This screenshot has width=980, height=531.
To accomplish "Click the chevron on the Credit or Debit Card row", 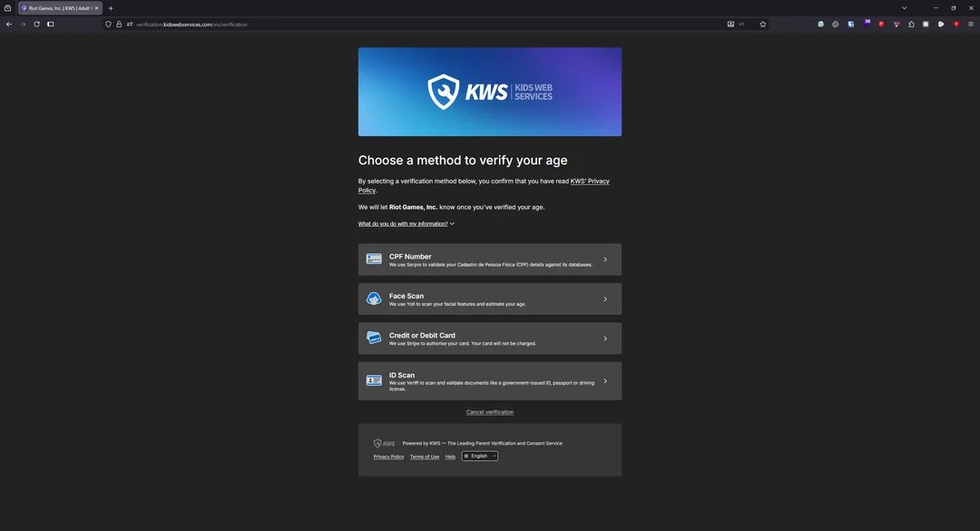I will (x=605, y=339).
